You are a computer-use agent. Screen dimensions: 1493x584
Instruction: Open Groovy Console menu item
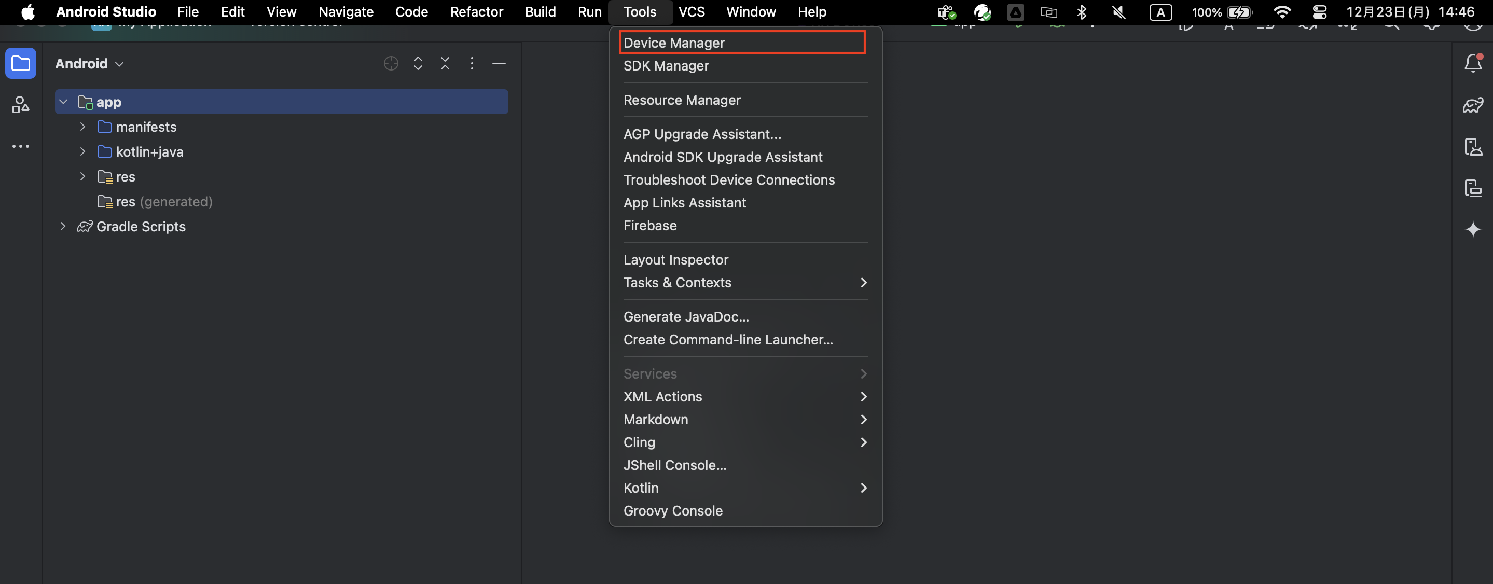[745, 510]
